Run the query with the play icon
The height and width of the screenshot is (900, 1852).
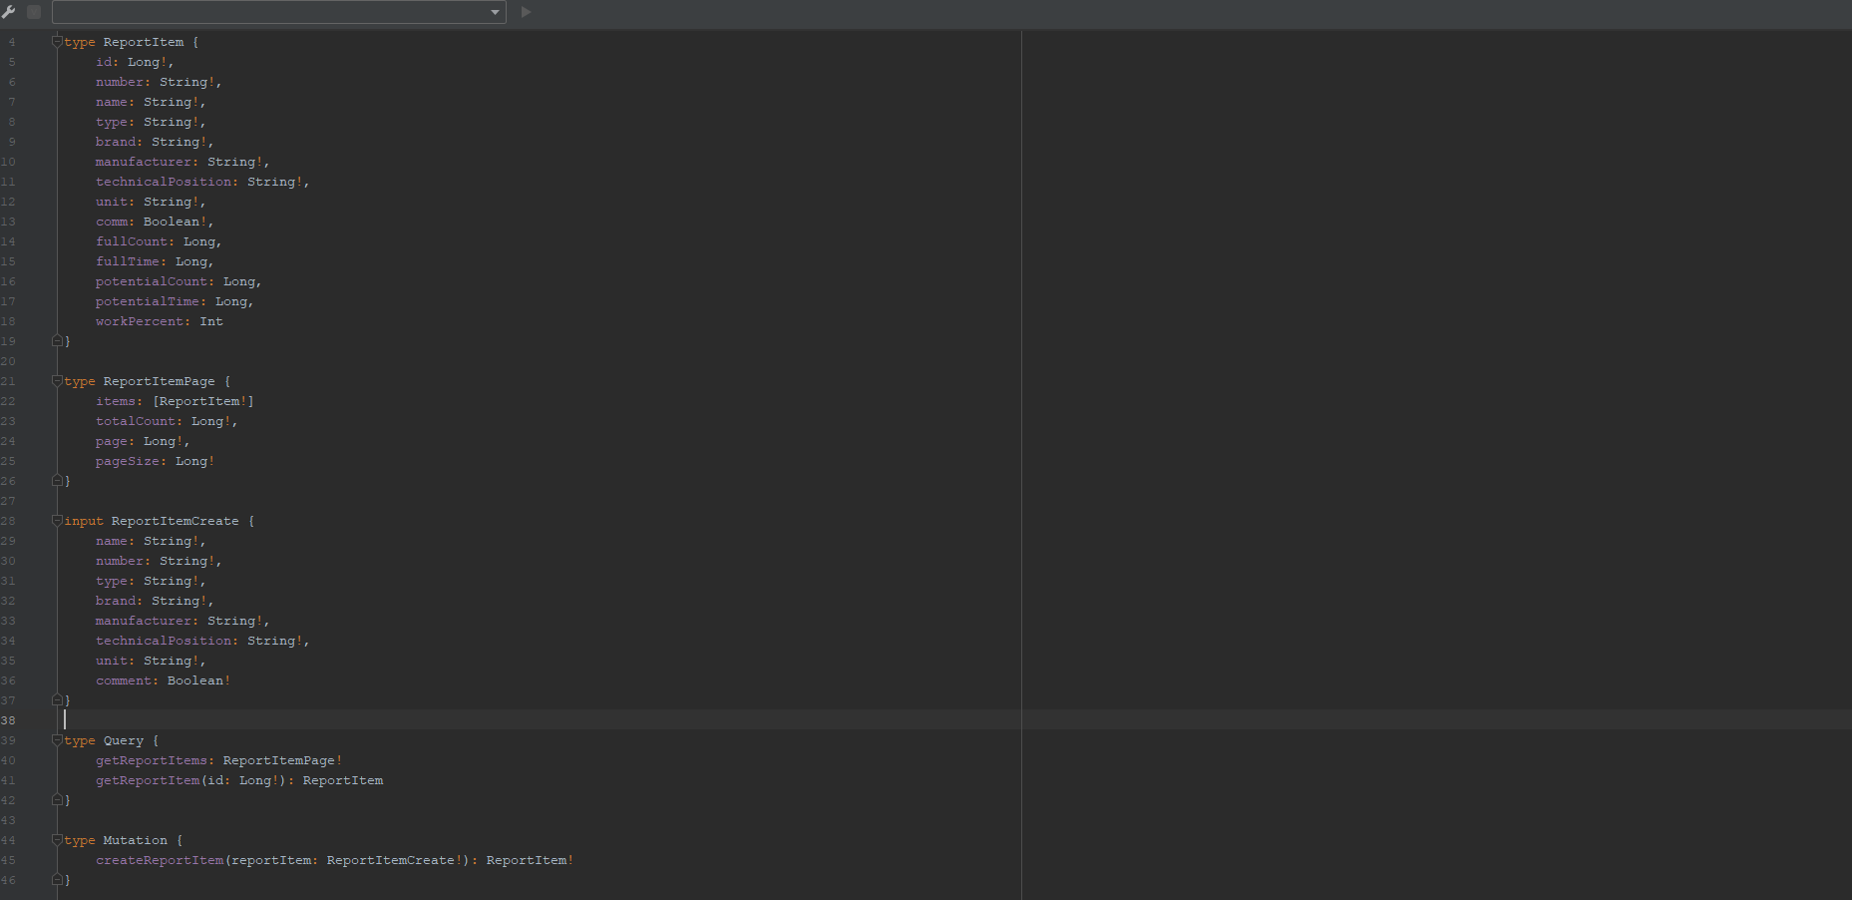tap(526, 12)
